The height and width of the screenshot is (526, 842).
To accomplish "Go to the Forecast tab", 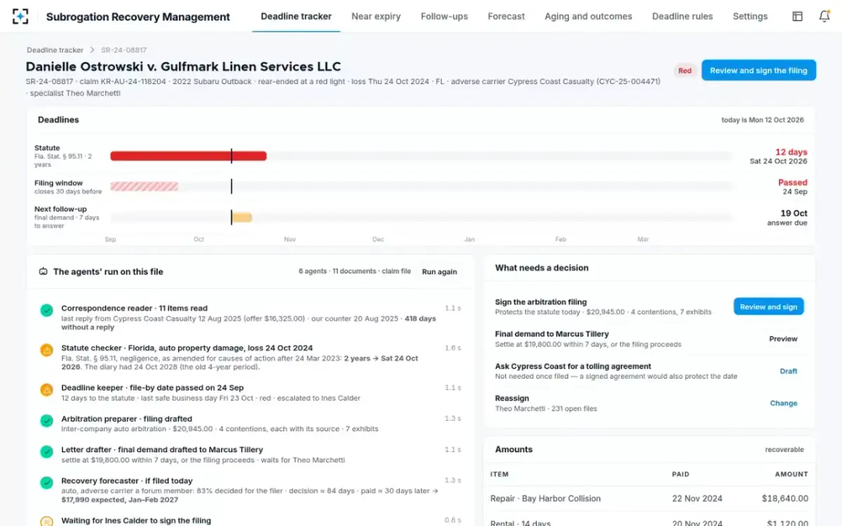I will coord(506,16).
